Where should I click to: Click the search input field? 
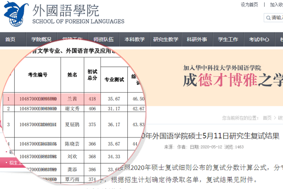point(274,18)
